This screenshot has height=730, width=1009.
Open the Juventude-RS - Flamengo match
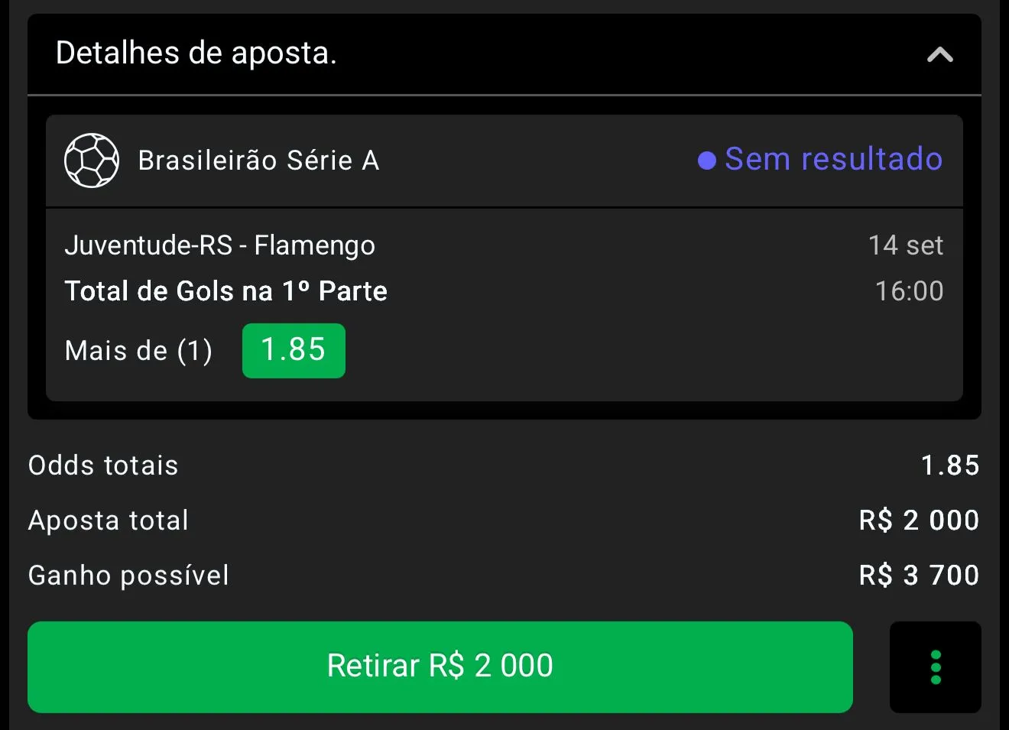pos(220,245)
